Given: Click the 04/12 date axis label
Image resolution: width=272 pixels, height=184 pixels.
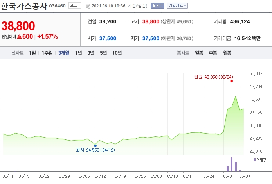Looking at the screenshot, I should tap(100, 176).
